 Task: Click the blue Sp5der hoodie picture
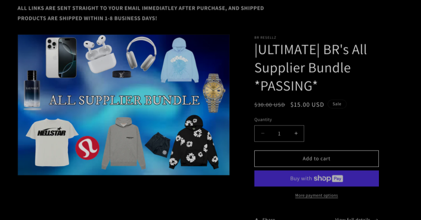[180, 60]
